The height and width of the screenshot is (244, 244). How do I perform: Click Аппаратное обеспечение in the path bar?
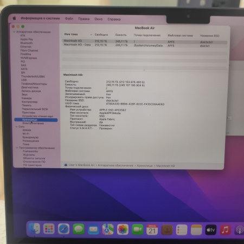(x=115, y=165)
